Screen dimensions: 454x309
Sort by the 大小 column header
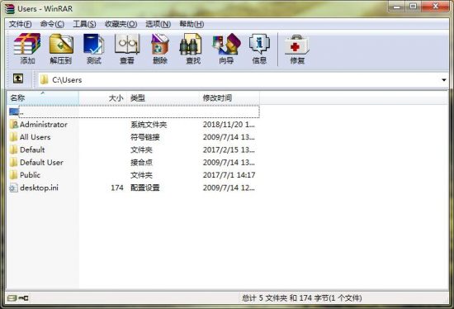[x=103, y=97]
